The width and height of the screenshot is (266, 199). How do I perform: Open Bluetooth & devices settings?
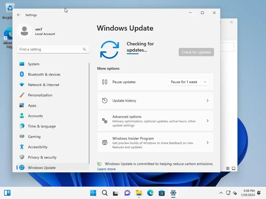(x=53, y=74)
